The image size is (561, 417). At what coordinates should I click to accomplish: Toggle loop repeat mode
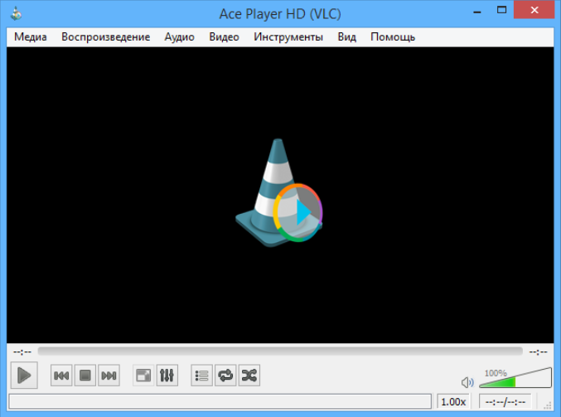click(225, 376)
